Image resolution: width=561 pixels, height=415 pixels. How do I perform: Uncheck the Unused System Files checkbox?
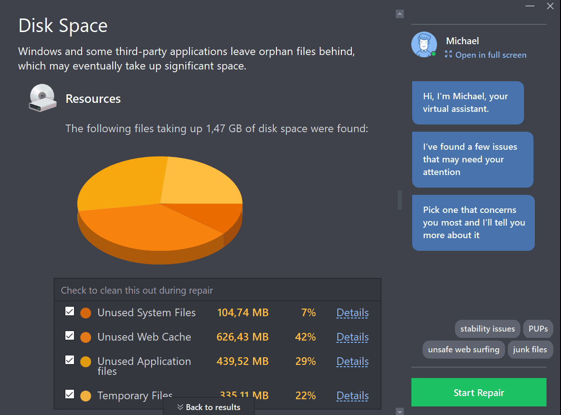[x=69, y=311]
